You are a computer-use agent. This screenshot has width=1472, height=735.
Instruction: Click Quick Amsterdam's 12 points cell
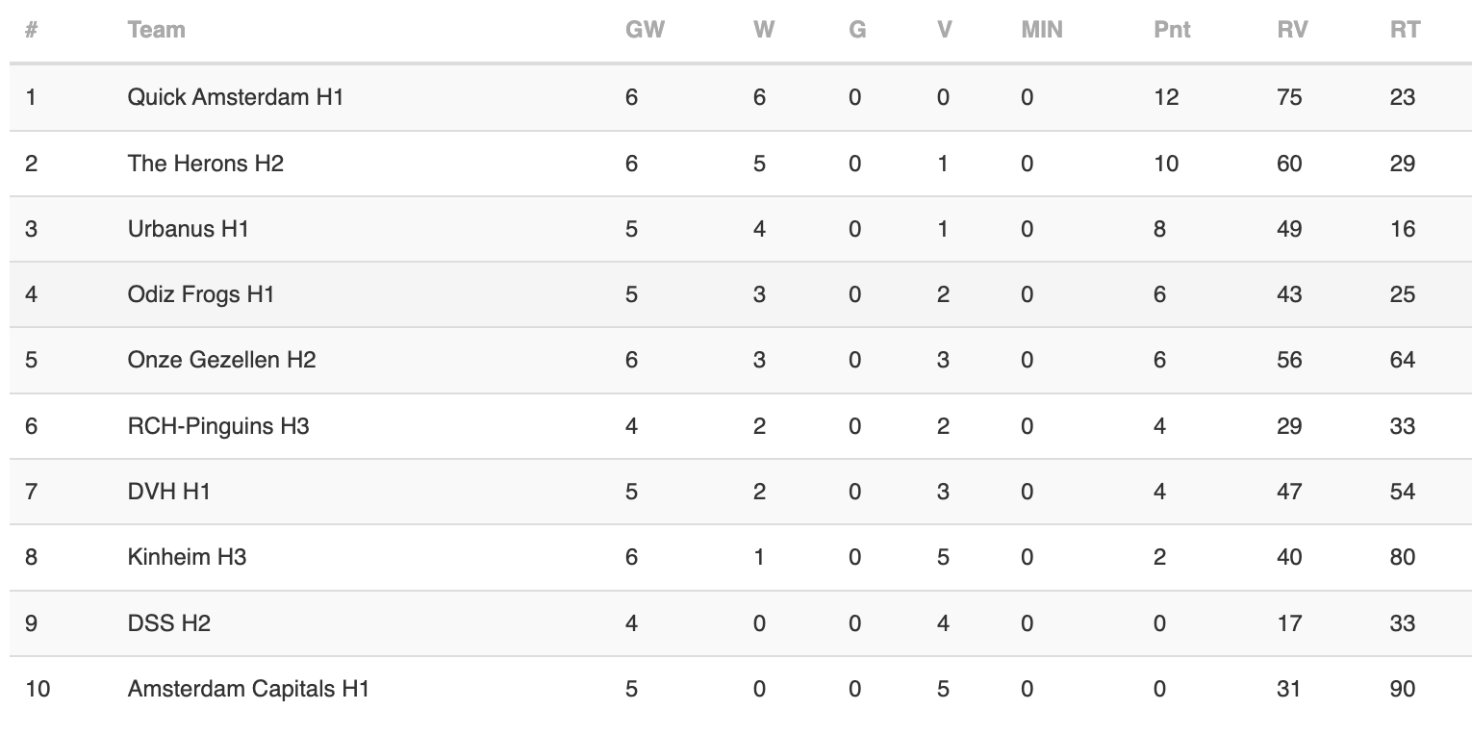coord(1166,97)
